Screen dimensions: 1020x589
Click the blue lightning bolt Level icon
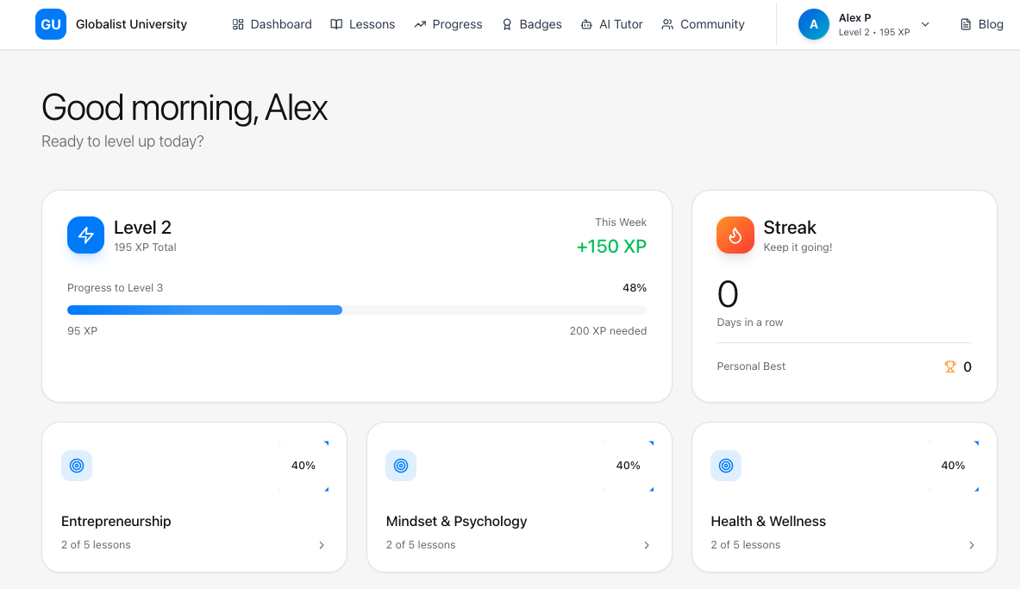tap(85, 235)
